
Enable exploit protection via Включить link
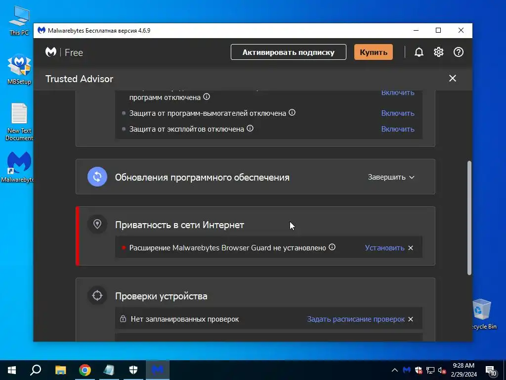pos(398,129)
